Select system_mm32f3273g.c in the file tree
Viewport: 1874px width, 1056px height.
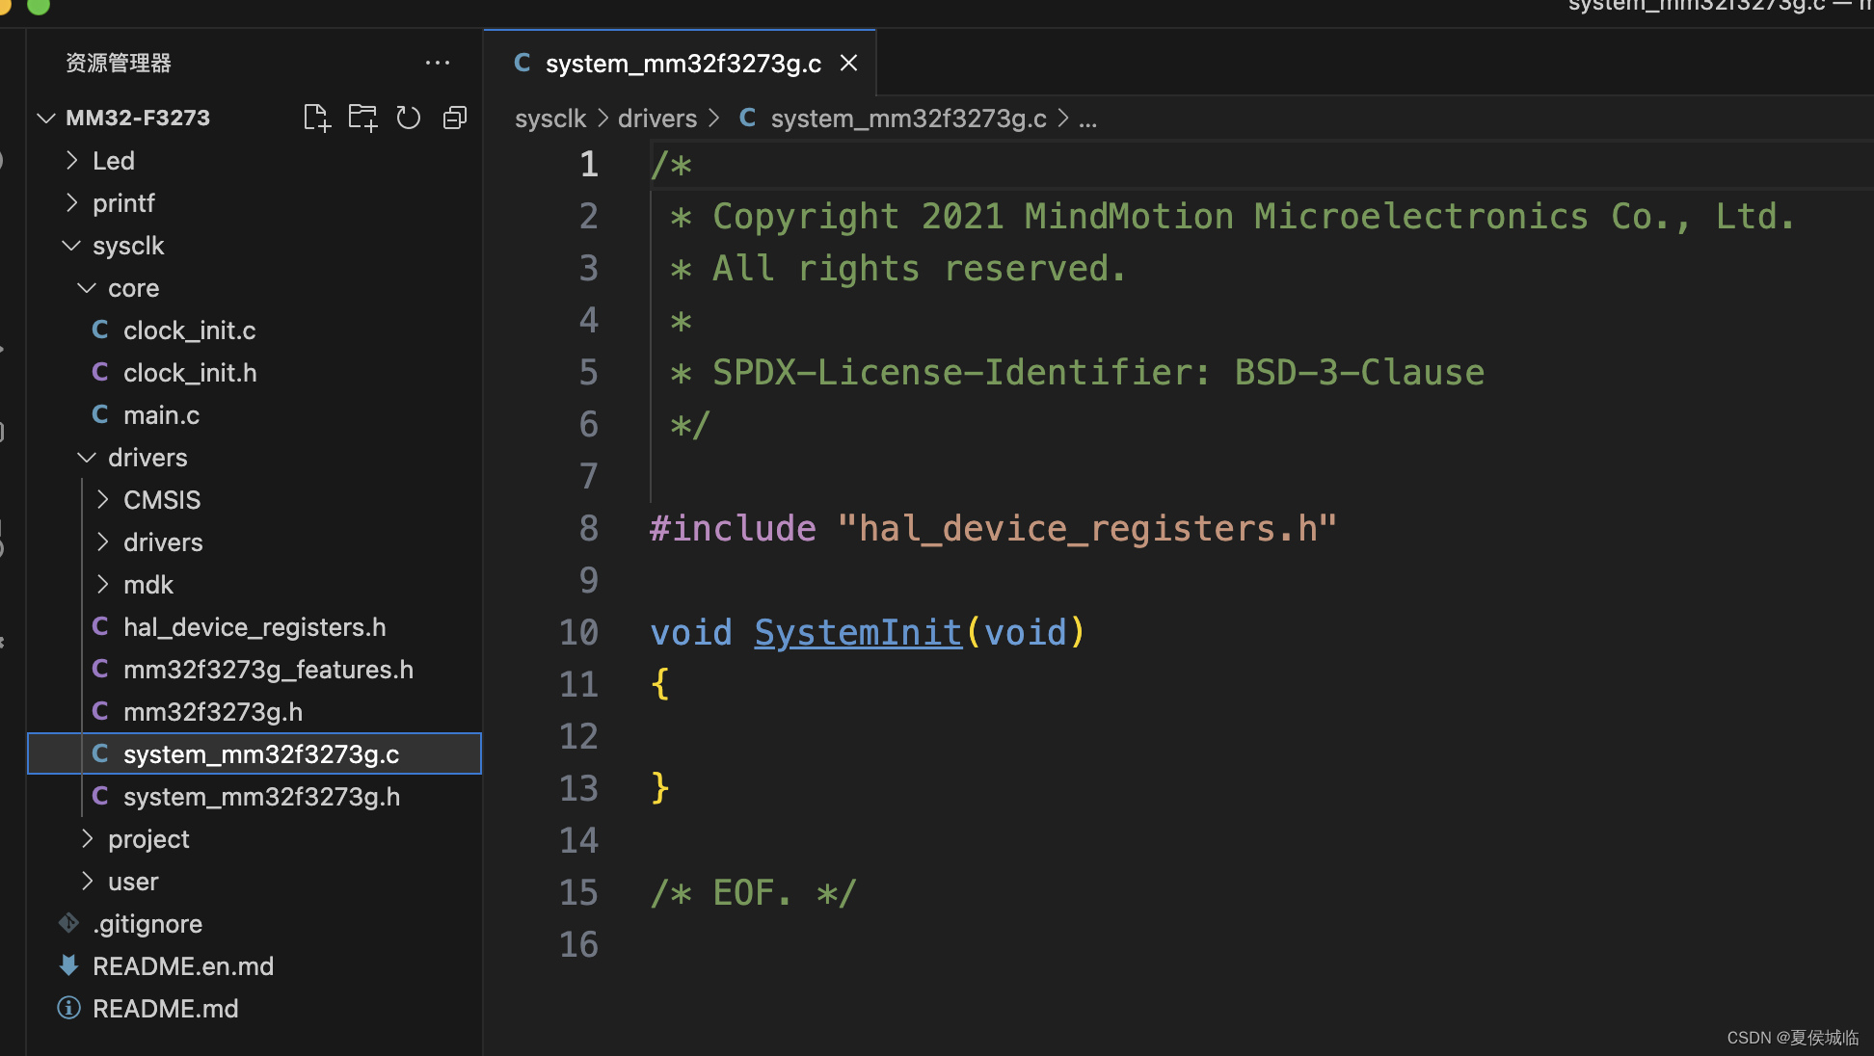point(254,753)
